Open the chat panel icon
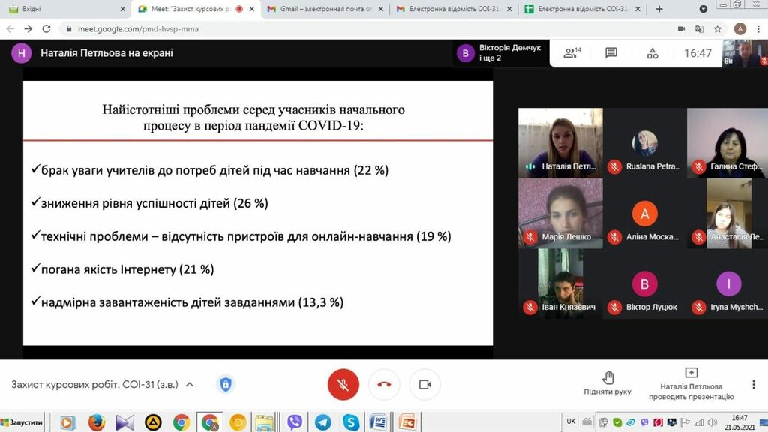Screen dimensions: 768x432 tap(611, 53)
